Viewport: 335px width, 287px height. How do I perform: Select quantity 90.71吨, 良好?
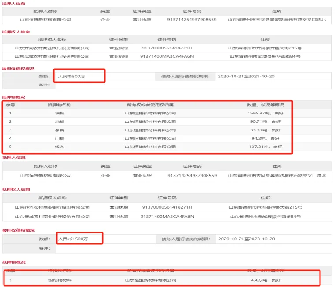click(265, 121)
